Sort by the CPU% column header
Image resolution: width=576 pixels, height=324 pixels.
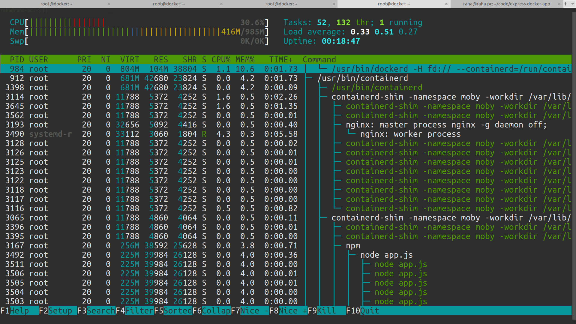click(x=221, y=59)
